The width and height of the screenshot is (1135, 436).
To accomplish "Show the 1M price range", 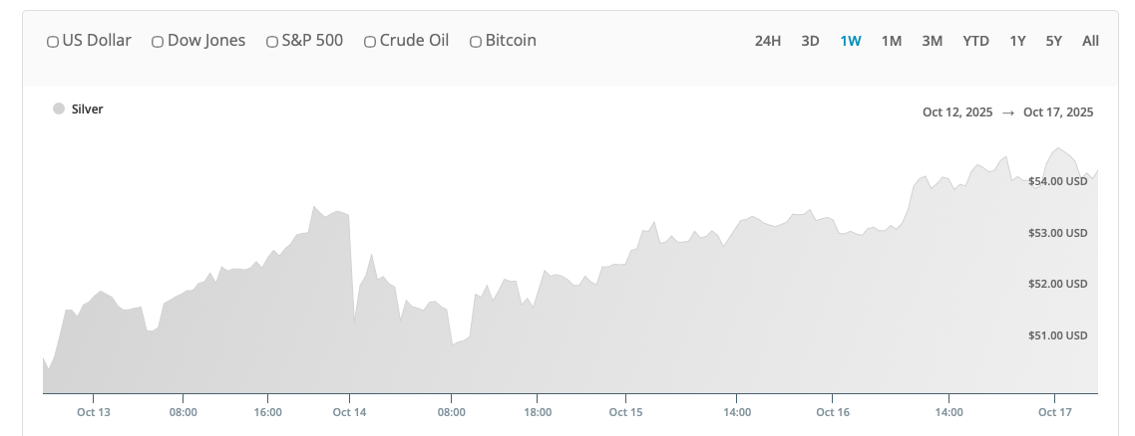I will [x=892, y=41].
